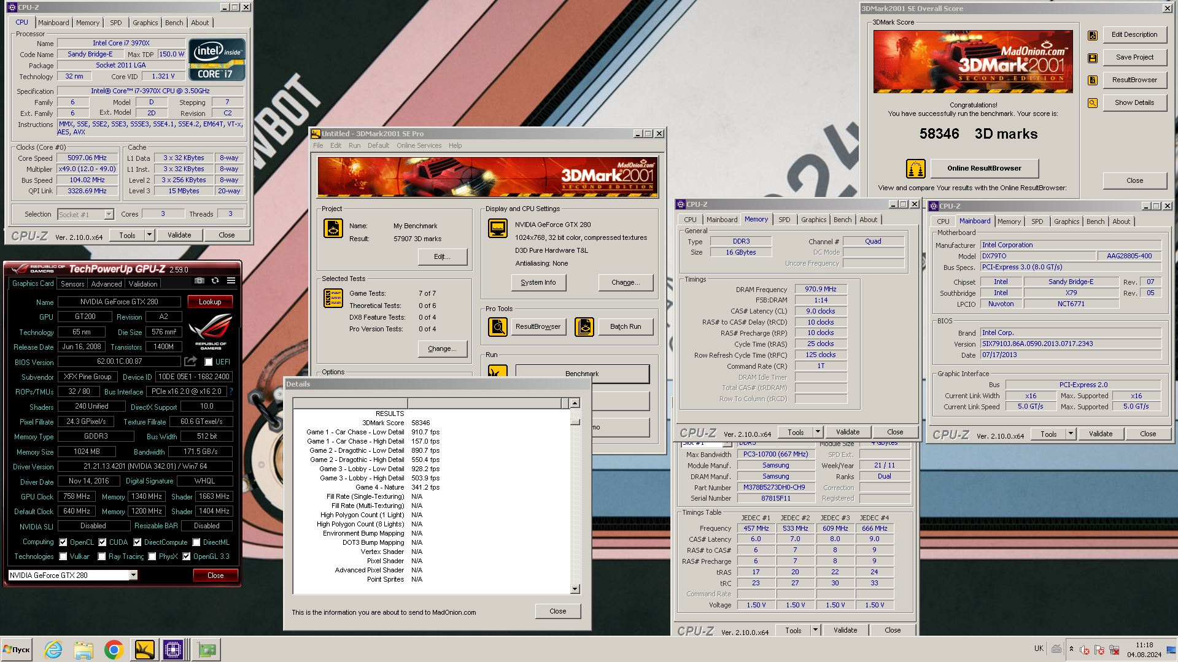Open the Online Services menu
The image size is (1178, 662).
pyautogui.click(x=419, y=145)
